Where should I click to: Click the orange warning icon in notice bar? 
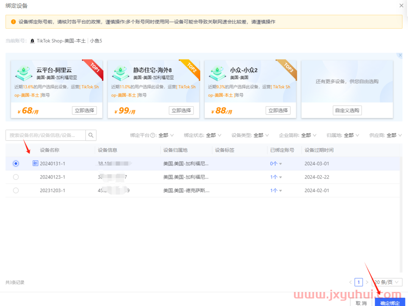point(13,22)
